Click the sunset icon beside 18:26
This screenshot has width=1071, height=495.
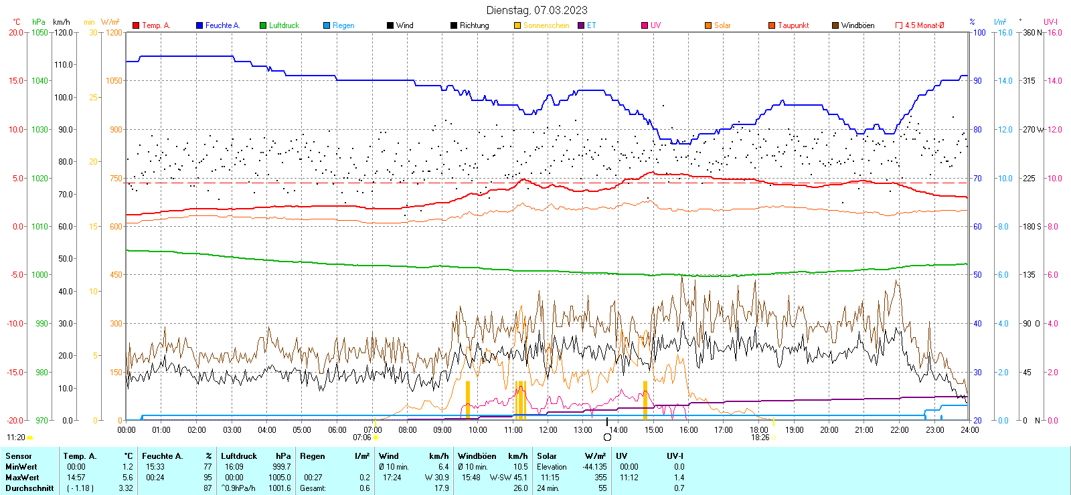[774, 437]
